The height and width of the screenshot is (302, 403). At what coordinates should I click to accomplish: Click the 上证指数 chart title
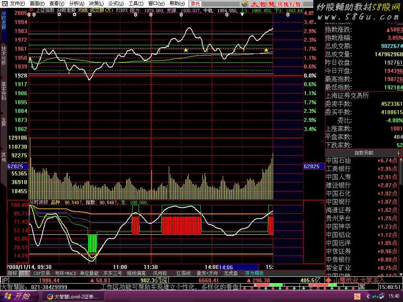[45, 10]
